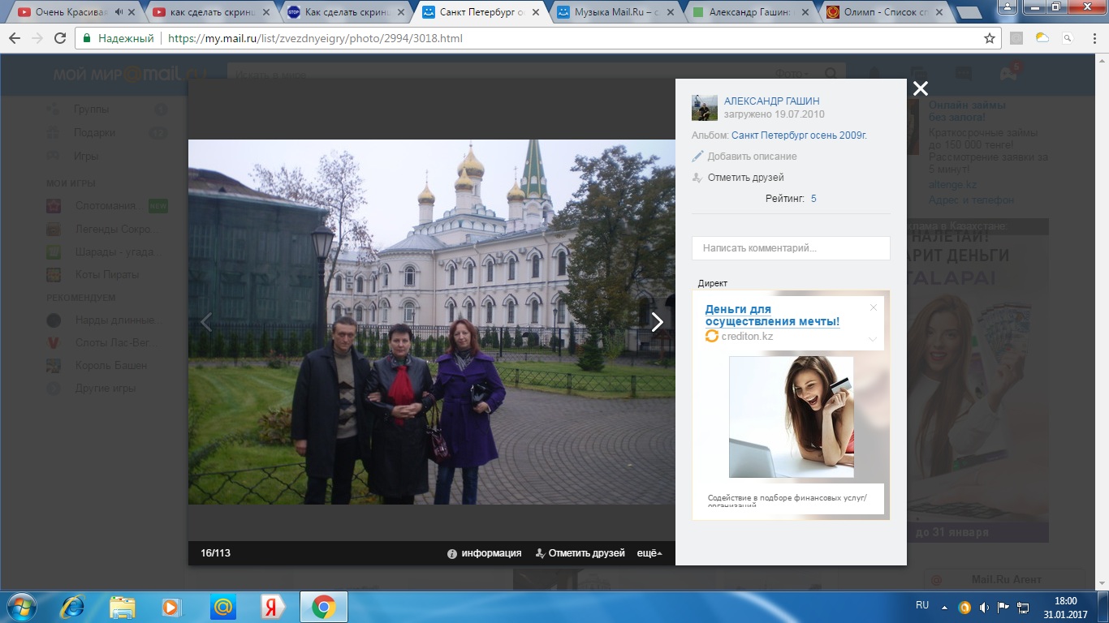
Task: Go to the previous photo with the left arrow
Action: point(206,322)
